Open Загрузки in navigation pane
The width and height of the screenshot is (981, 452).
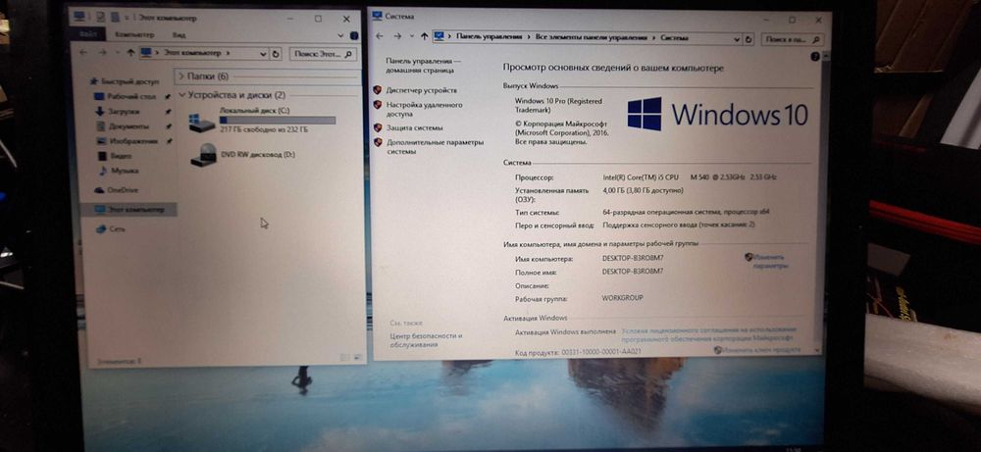(124, 111)
